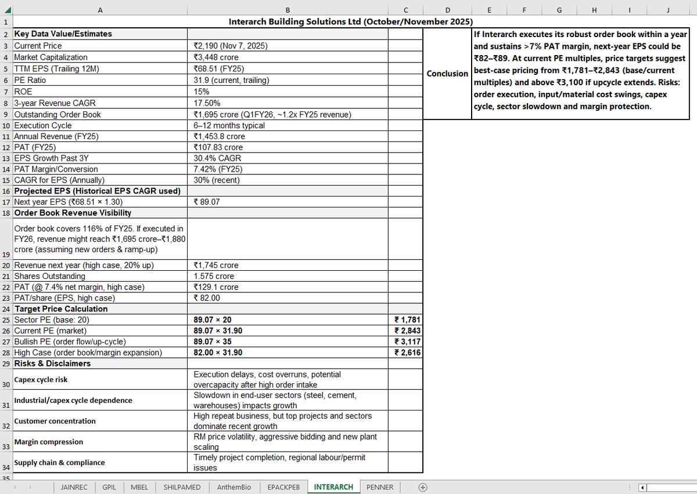Select the INTERARCH sheet tab
The image size is (697, 494).
pyautogui.click(x=333, y=487)
